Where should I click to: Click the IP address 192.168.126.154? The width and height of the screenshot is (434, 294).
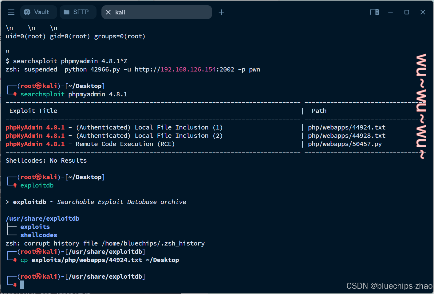[188, 69]
